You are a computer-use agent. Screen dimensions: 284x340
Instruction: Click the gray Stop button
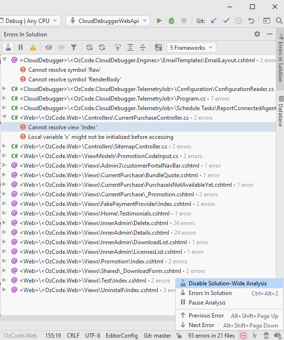click(x=183, y=21)
